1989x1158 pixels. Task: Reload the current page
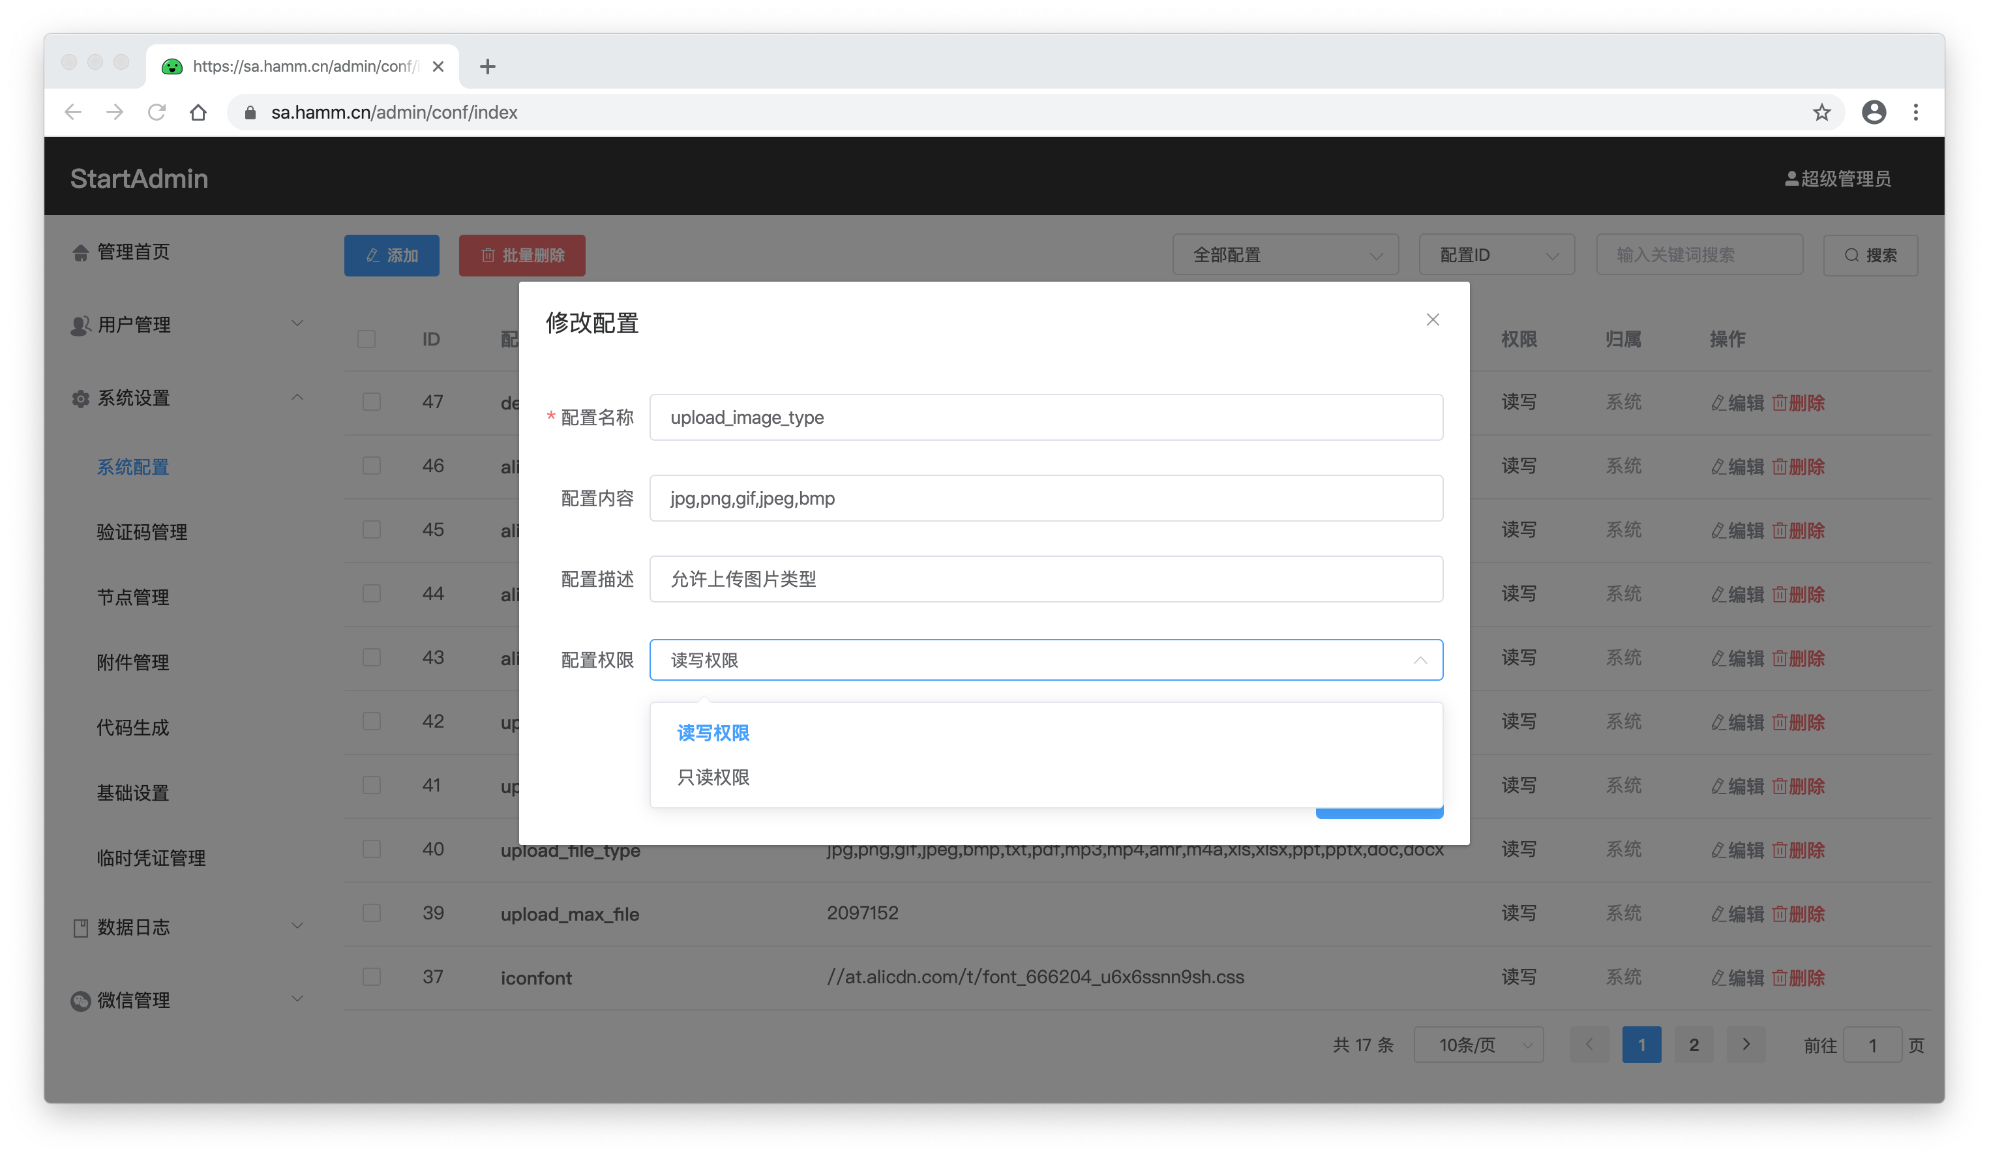point(157,112)
